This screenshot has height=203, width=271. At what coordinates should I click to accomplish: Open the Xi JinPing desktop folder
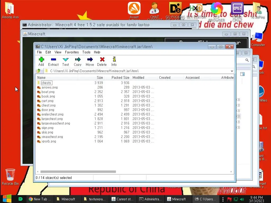[258, 10]
